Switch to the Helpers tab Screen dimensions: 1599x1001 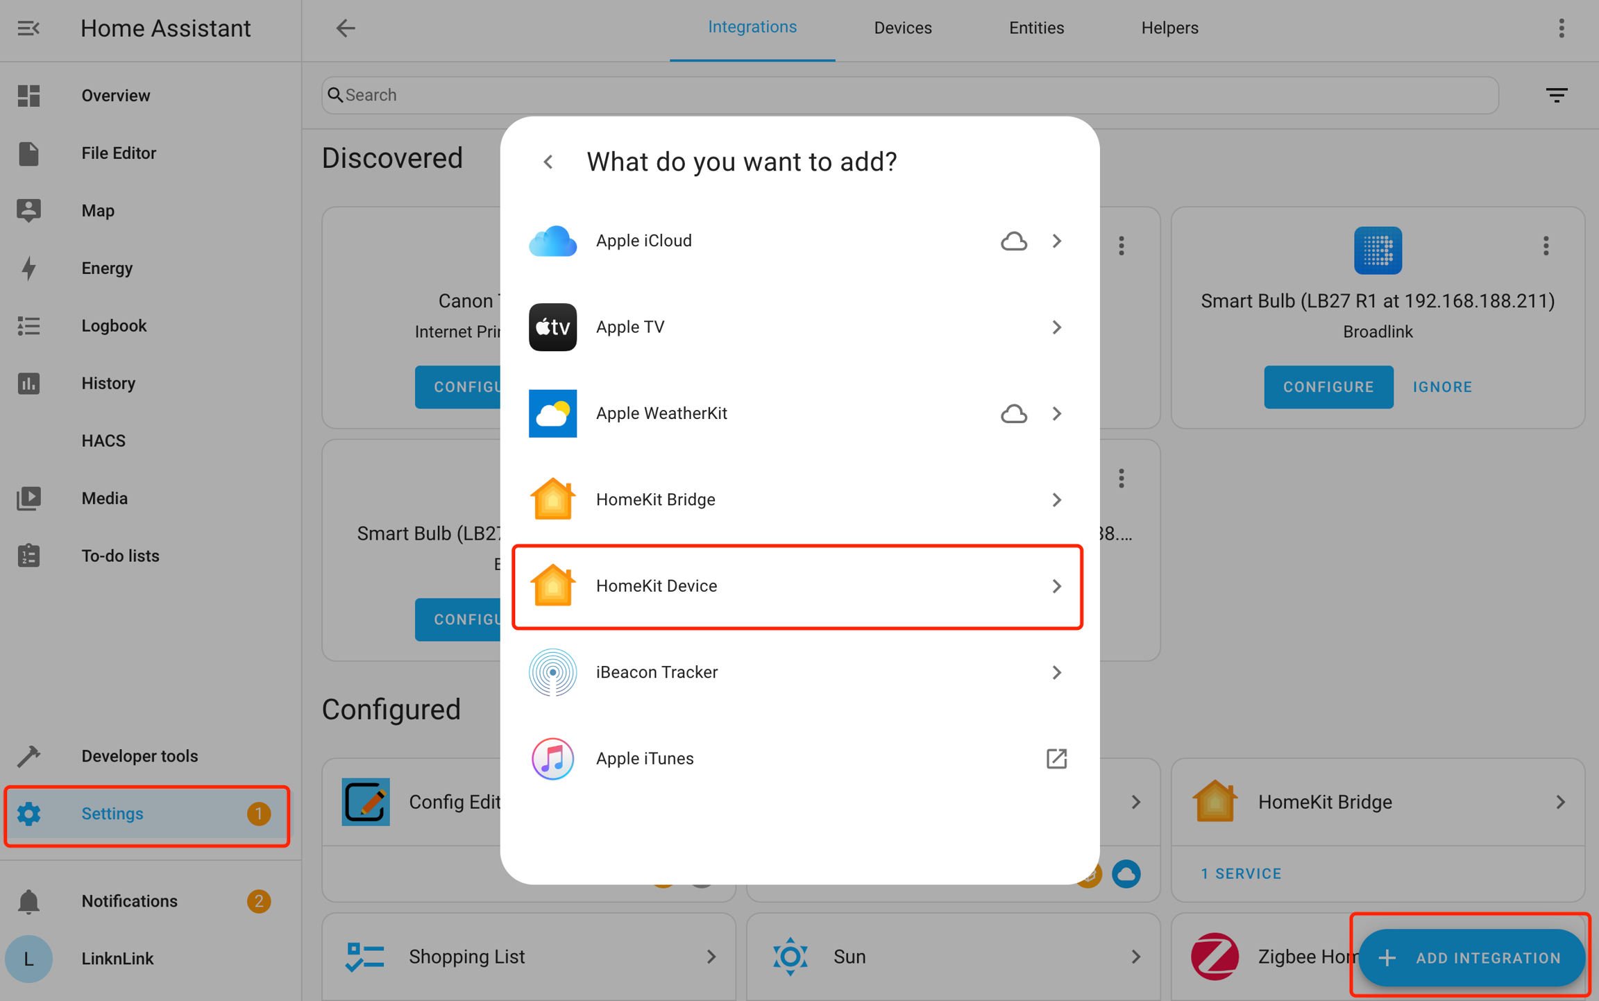pos(1169,28)
